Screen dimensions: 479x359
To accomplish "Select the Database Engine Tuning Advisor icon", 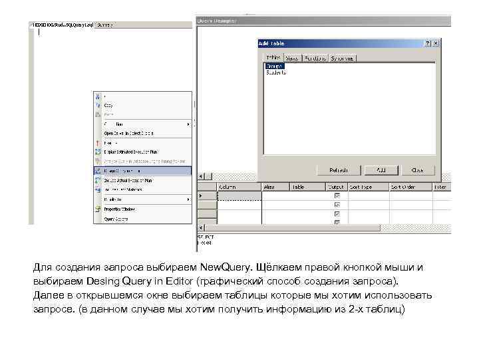I will [98, 161].
